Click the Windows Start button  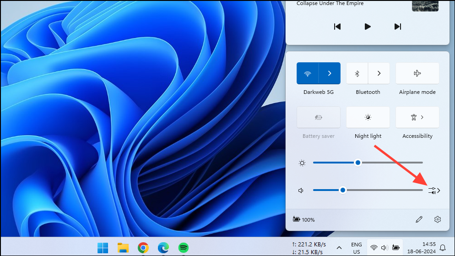click(103, 248)
